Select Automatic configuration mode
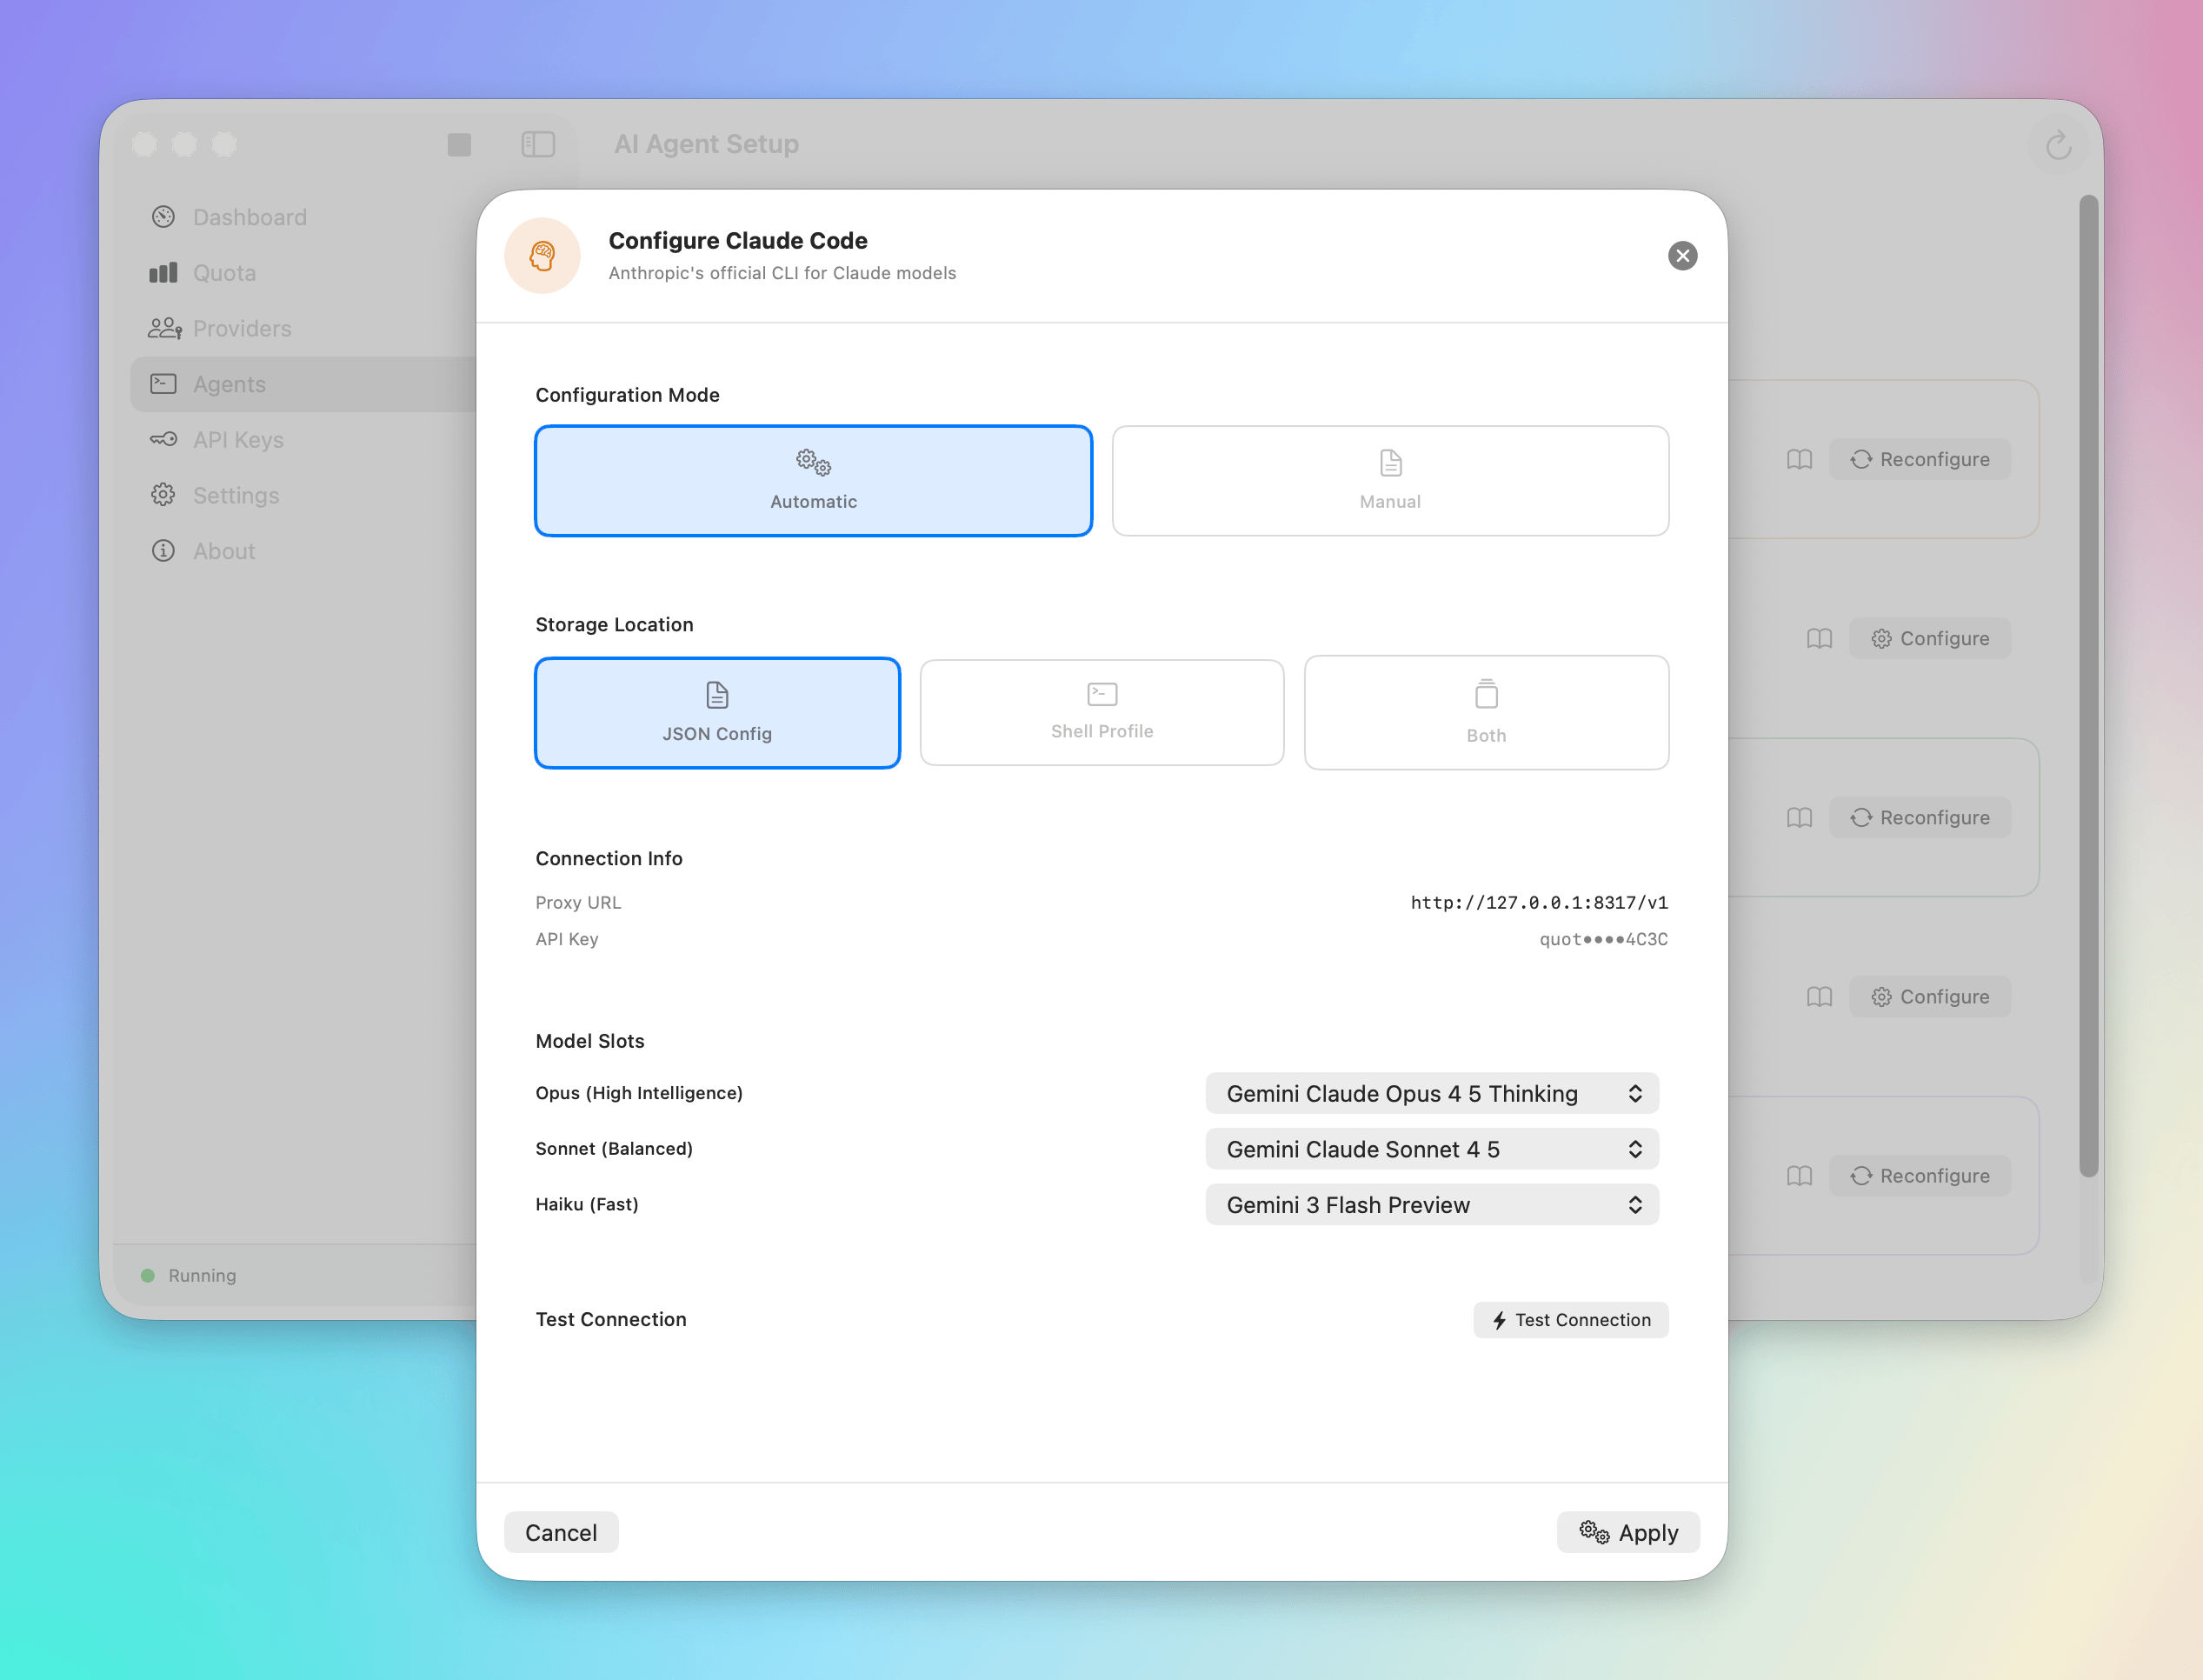This screenshot has height=1680, width=2203. pyautogui.click(x=813, y=481)
